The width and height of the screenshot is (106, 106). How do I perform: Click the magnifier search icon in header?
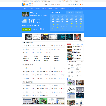(66, 4)
